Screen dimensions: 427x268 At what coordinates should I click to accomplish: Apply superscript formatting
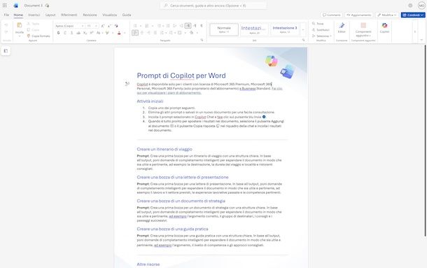coord(92,33)
